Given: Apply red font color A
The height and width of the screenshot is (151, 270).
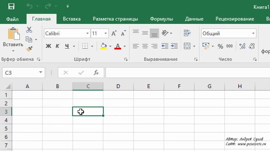Looking at the screenshot, I should pos(118,46).
